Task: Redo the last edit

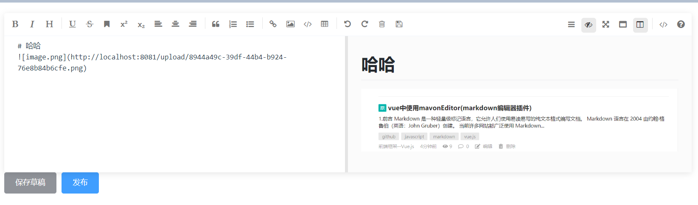Action: tap(364, 24)
